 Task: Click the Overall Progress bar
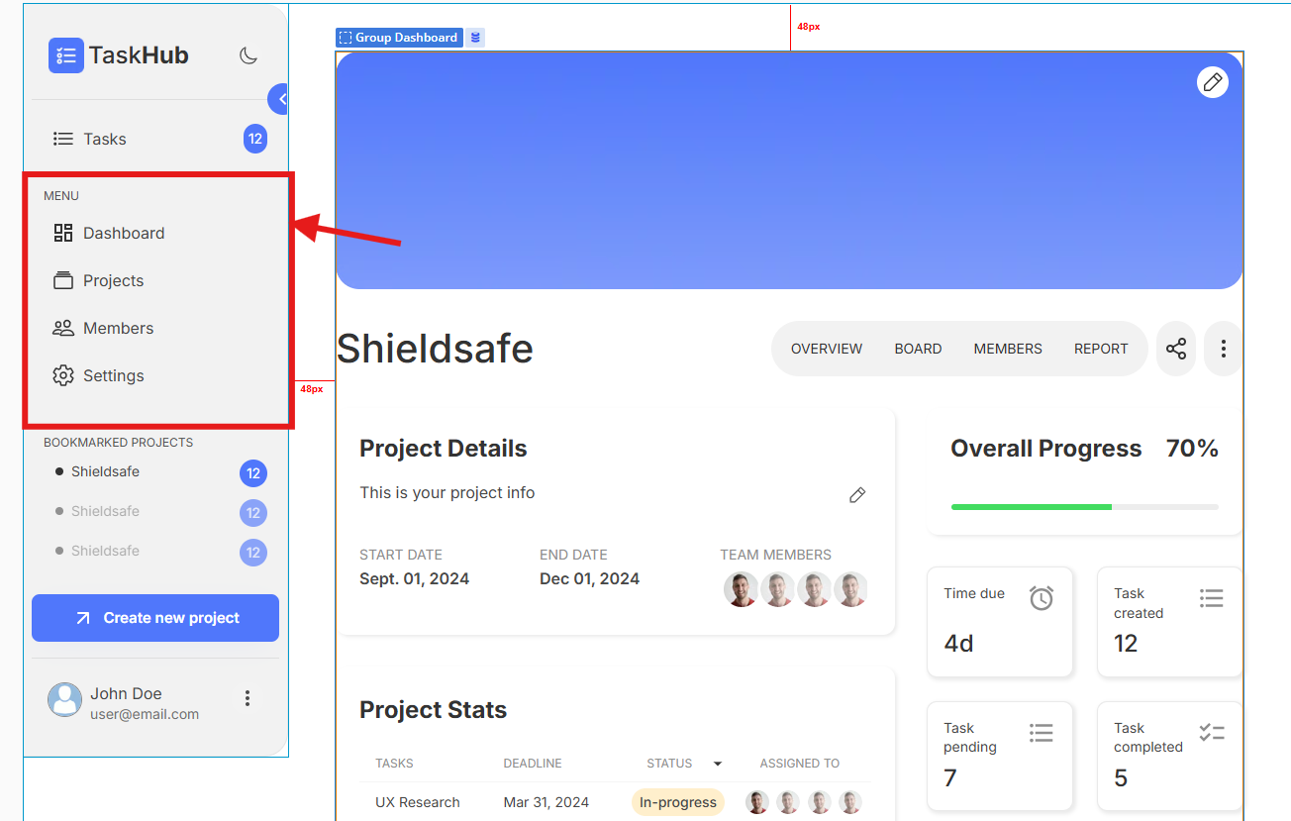click(x=1084, y=507)
